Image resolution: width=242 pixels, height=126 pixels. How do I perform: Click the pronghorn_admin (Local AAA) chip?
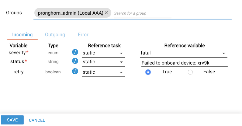click(x=71, y=13)
